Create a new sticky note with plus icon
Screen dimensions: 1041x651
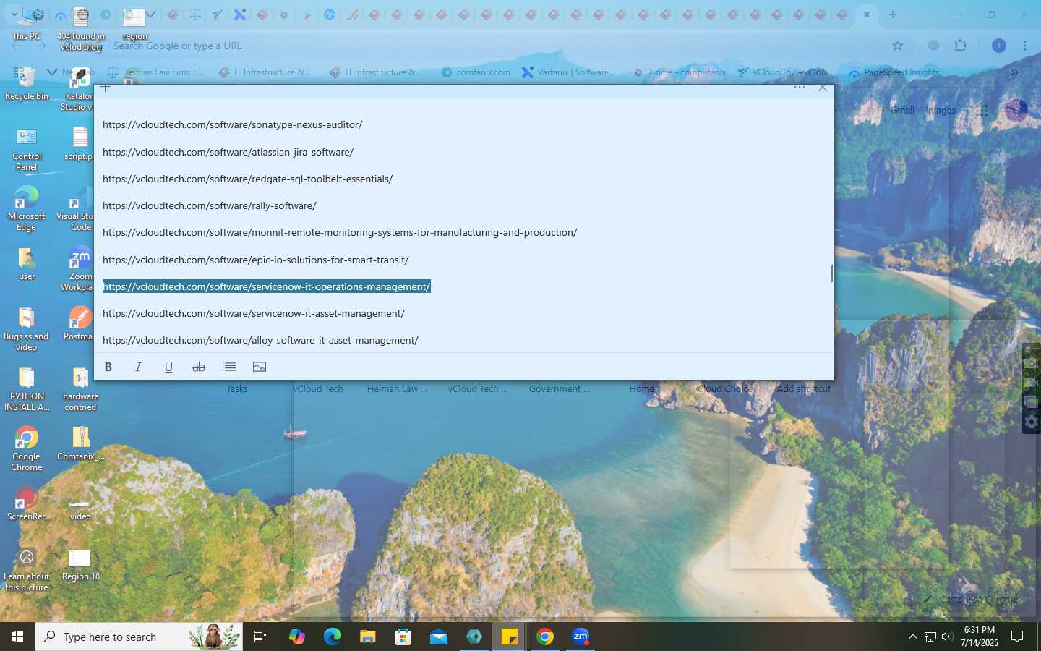pyautogui.click(x=106, y=88)
